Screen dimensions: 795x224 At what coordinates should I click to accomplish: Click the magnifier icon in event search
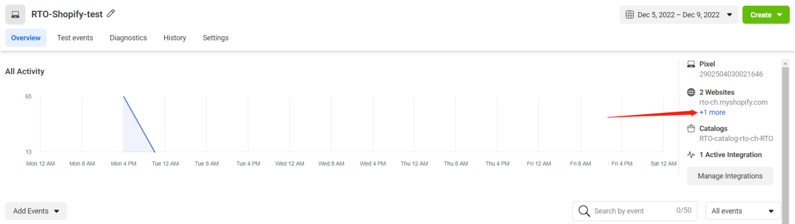(584, 211)
